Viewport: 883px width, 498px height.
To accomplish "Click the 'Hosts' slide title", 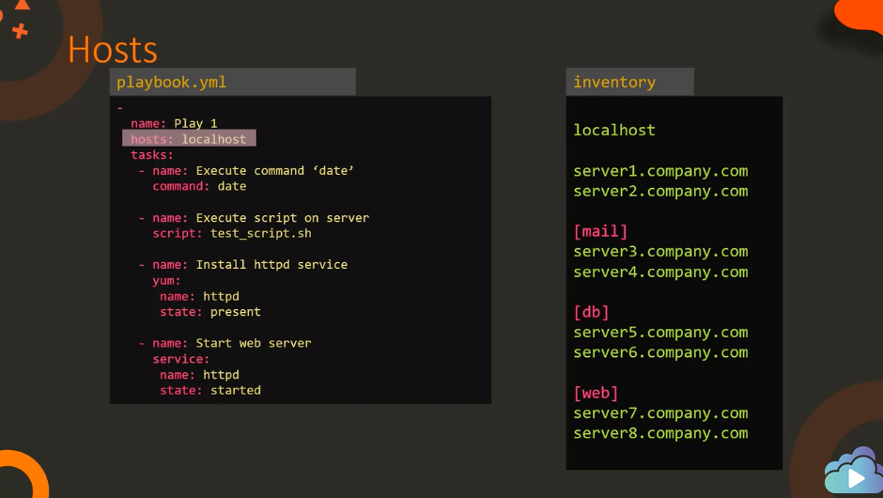I will (x=113, y=50).
